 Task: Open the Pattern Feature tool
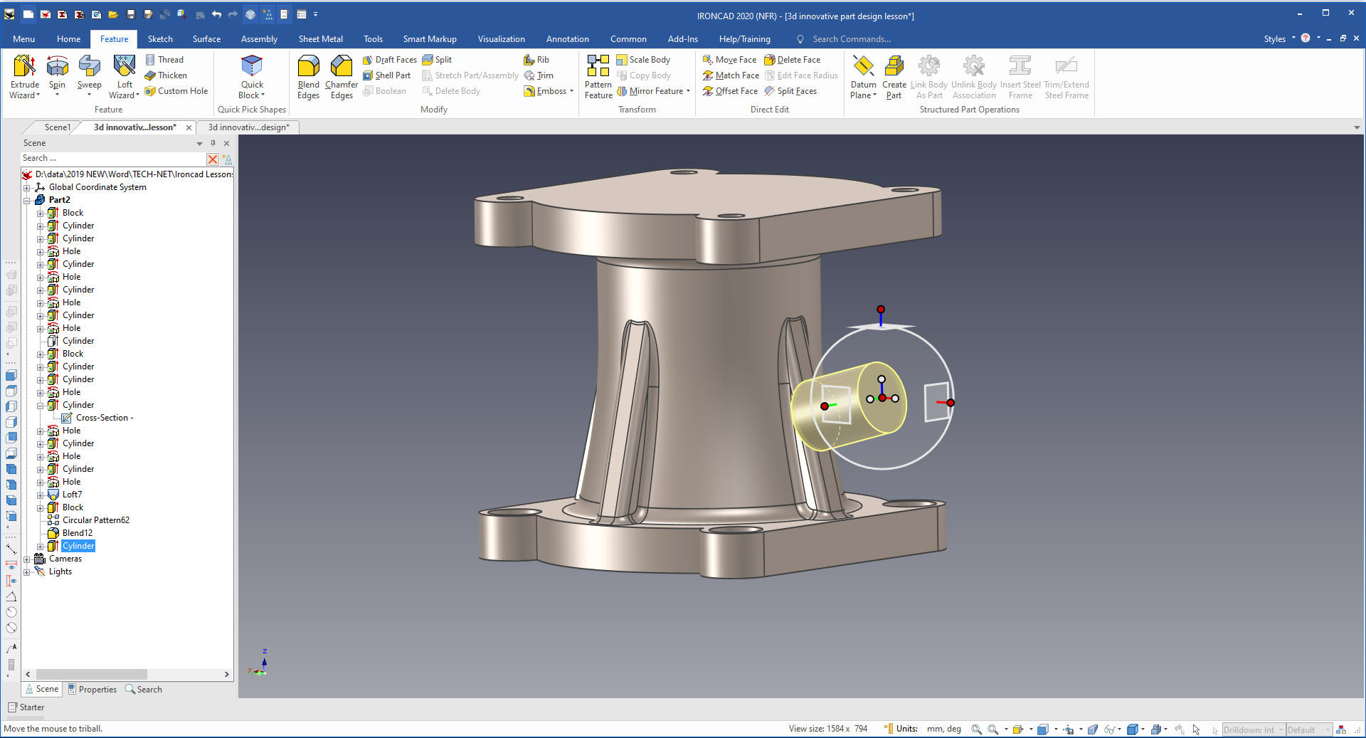[x=598, y=67]
